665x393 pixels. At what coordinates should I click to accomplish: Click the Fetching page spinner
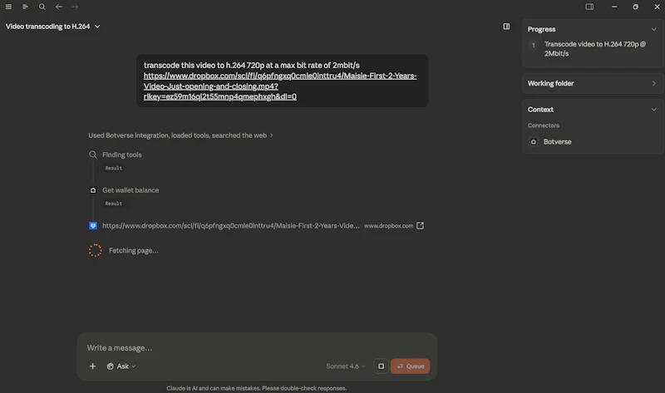(96, 251)
